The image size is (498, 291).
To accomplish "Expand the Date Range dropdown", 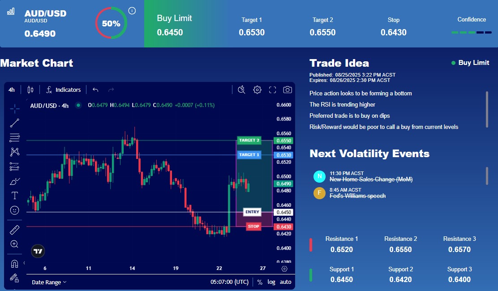I will click(49, 282).
